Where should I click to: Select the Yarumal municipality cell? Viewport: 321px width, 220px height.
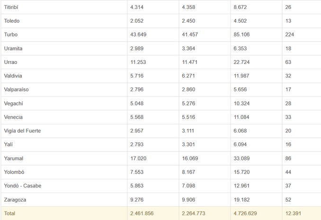coord(14,158)
